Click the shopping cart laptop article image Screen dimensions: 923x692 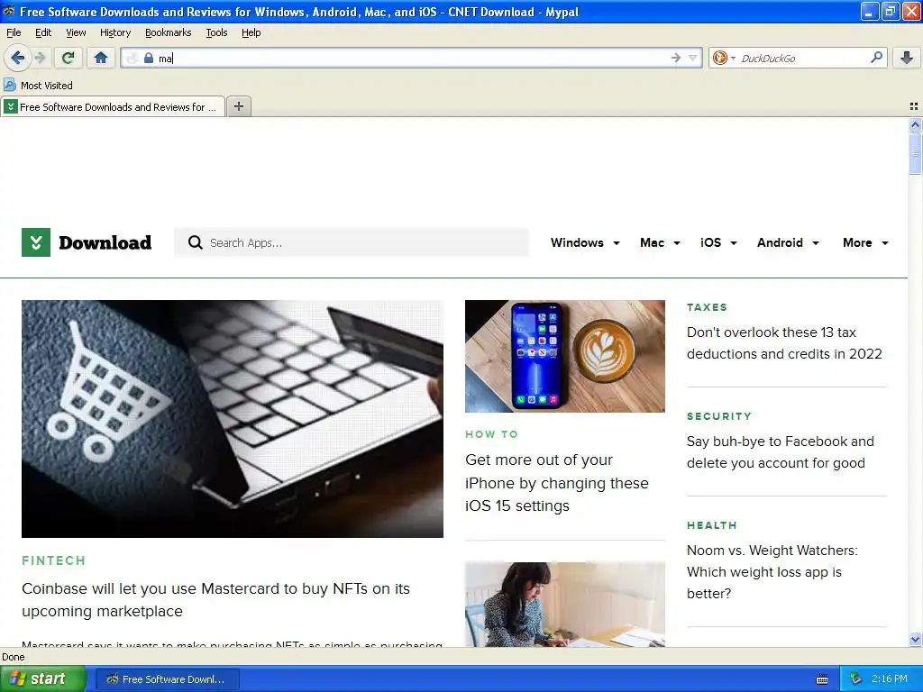[233, 418]
